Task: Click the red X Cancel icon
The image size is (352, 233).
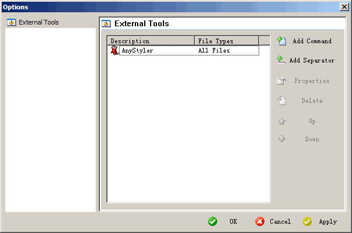Action: point(260,221)
